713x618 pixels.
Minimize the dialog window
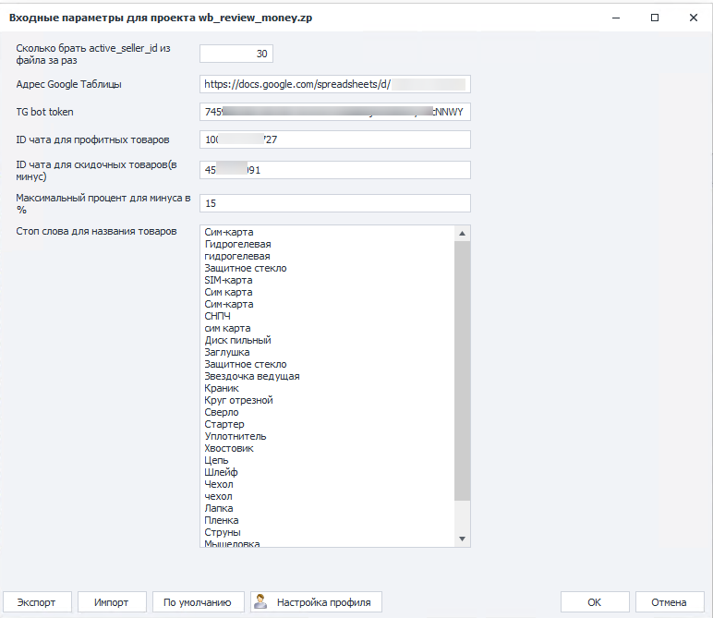pyautogui.click(x=616, y=18)
